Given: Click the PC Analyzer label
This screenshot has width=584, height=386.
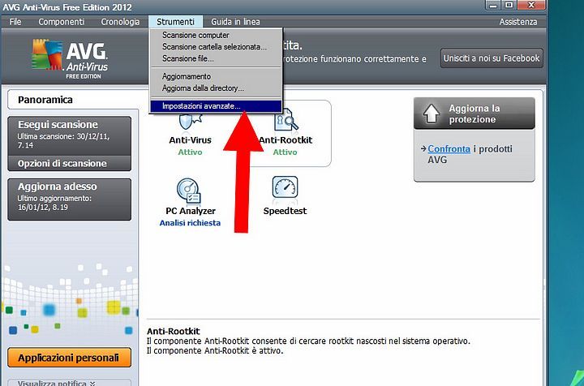Looking at the screenshot, I should 191,211.
